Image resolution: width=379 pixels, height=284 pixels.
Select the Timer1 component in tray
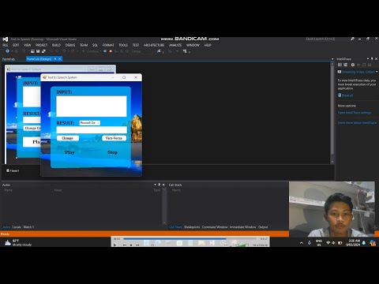tap(13, 170)
